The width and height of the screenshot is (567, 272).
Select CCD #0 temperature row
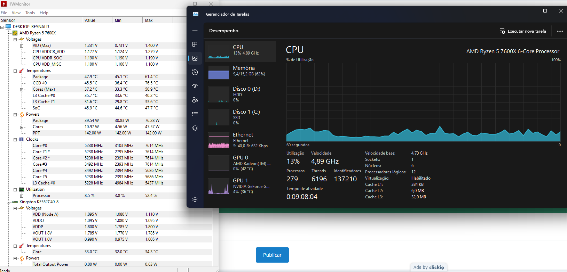(x=106, y=83)
